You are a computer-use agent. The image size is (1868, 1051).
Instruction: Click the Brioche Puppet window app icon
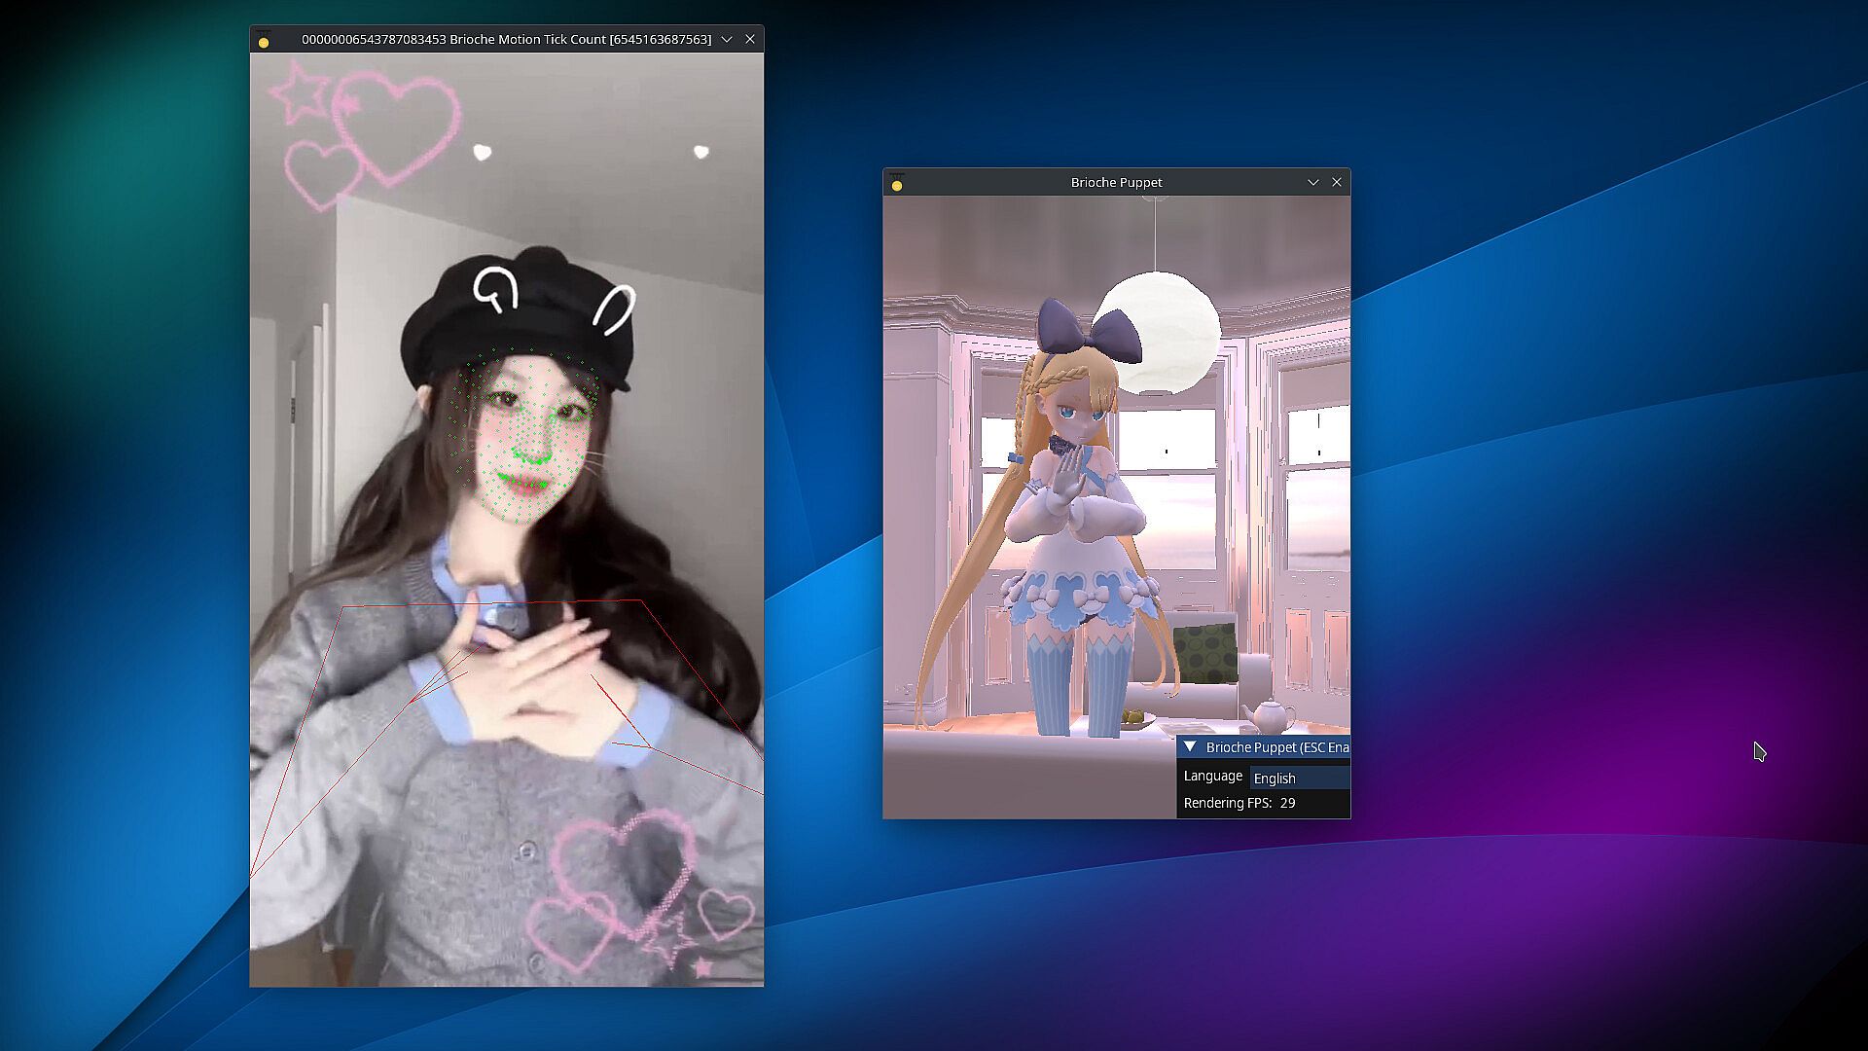click(x=897, y=184)
